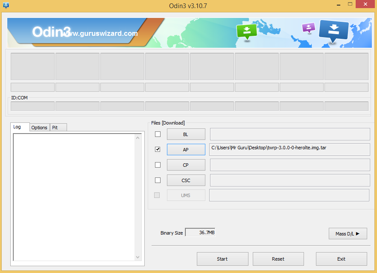Browse for a BL file
The height and width of the screenshot is (273, 377).
tap(186, 134)
